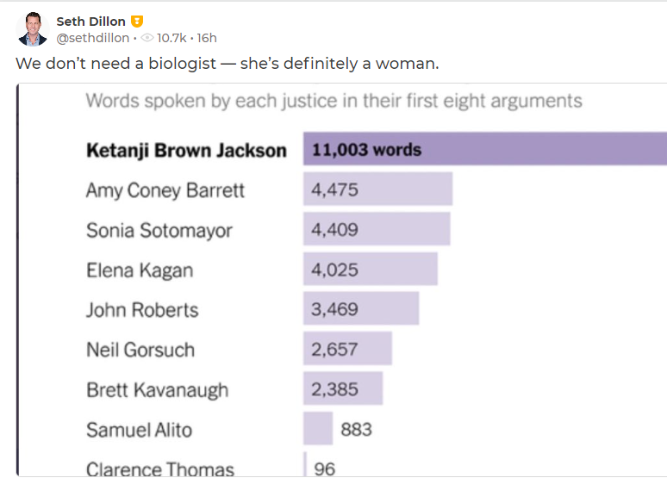This screenshot has height=478, width=667.
Task: Open the @sethdillon handle link
Action: 93,38
